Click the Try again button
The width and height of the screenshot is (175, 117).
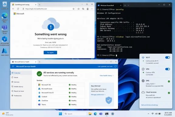point(50,52)
